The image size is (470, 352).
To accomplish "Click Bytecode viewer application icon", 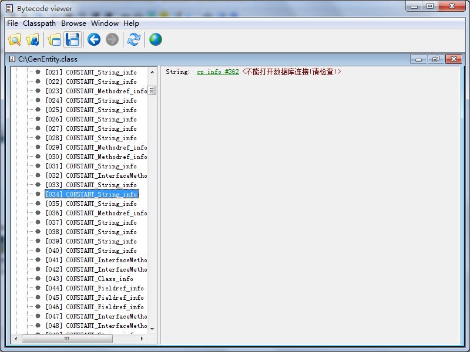I will (9, 8).
